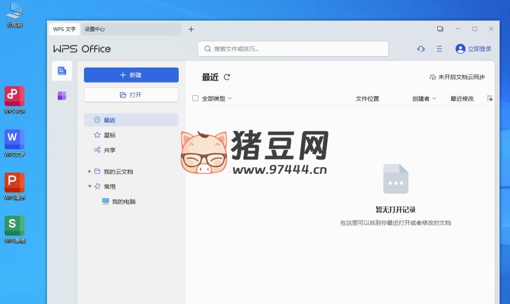Click the 搜索文件或技巧 search field

coord(292,49)
